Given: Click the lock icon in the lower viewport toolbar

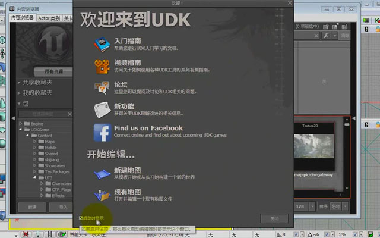Looking at the screenshot, I should pyautogui.click(x=378, y=125).
